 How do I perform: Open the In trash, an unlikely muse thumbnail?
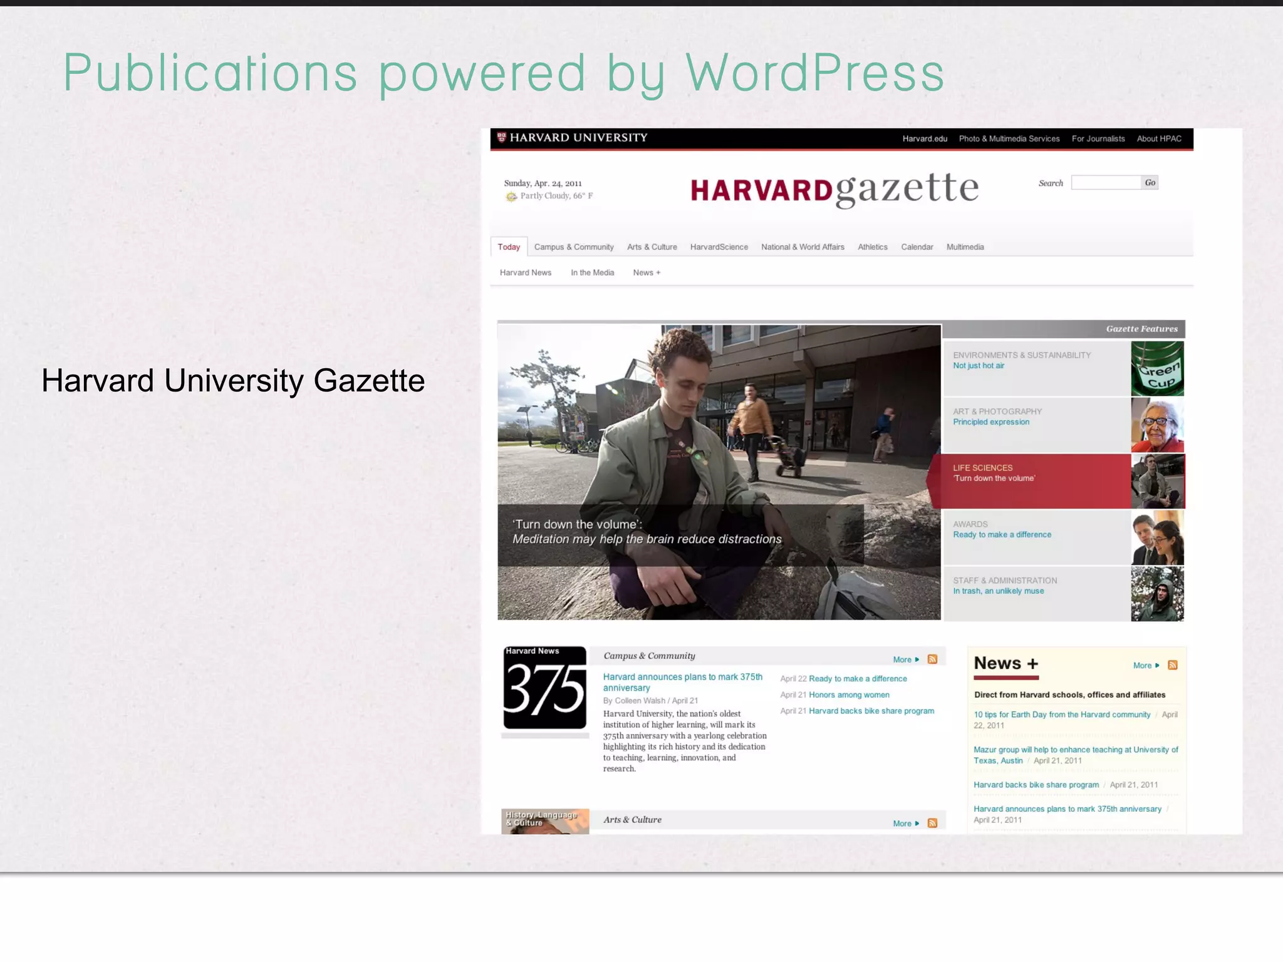1157,594
